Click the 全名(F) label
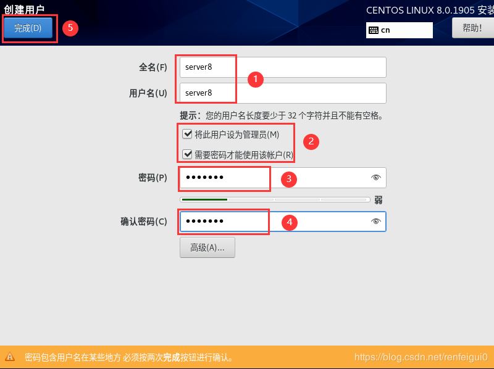The height and width of the screenshot is (369, 494). click(x=153, y=67)
